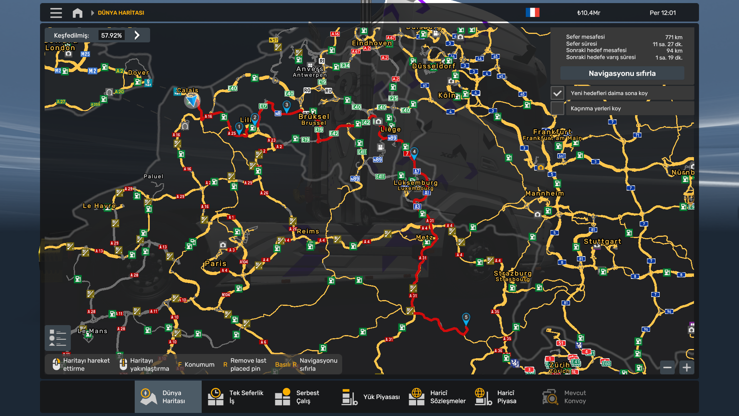739x416 pixels.
Task: Click the Dünya Haritası map tab icon
Action: [148, 397]
